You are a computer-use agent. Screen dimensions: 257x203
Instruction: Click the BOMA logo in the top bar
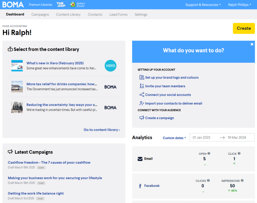pos(13,5)
